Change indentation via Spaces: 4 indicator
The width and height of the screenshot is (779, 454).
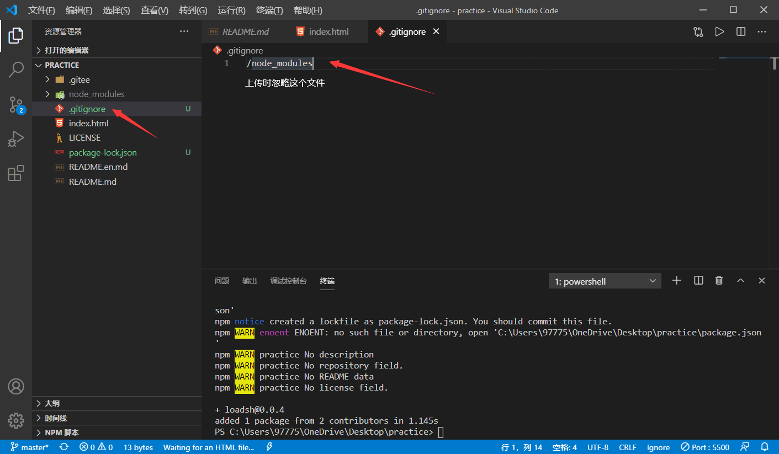565,447
